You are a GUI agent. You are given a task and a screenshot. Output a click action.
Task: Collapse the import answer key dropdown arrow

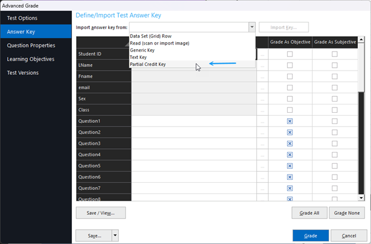[252, 27]
